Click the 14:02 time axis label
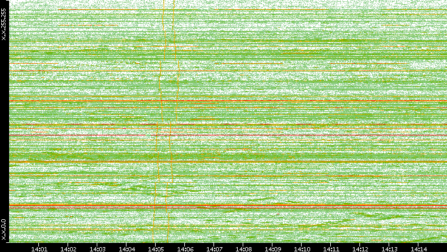The image size is (447, 252). pos(68,249)
